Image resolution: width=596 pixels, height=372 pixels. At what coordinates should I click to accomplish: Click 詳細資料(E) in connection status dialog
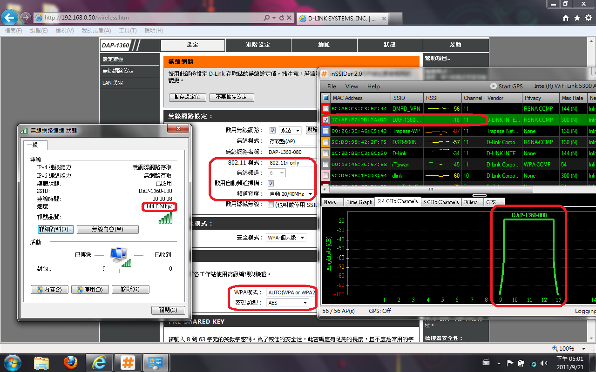pos(55,229)
